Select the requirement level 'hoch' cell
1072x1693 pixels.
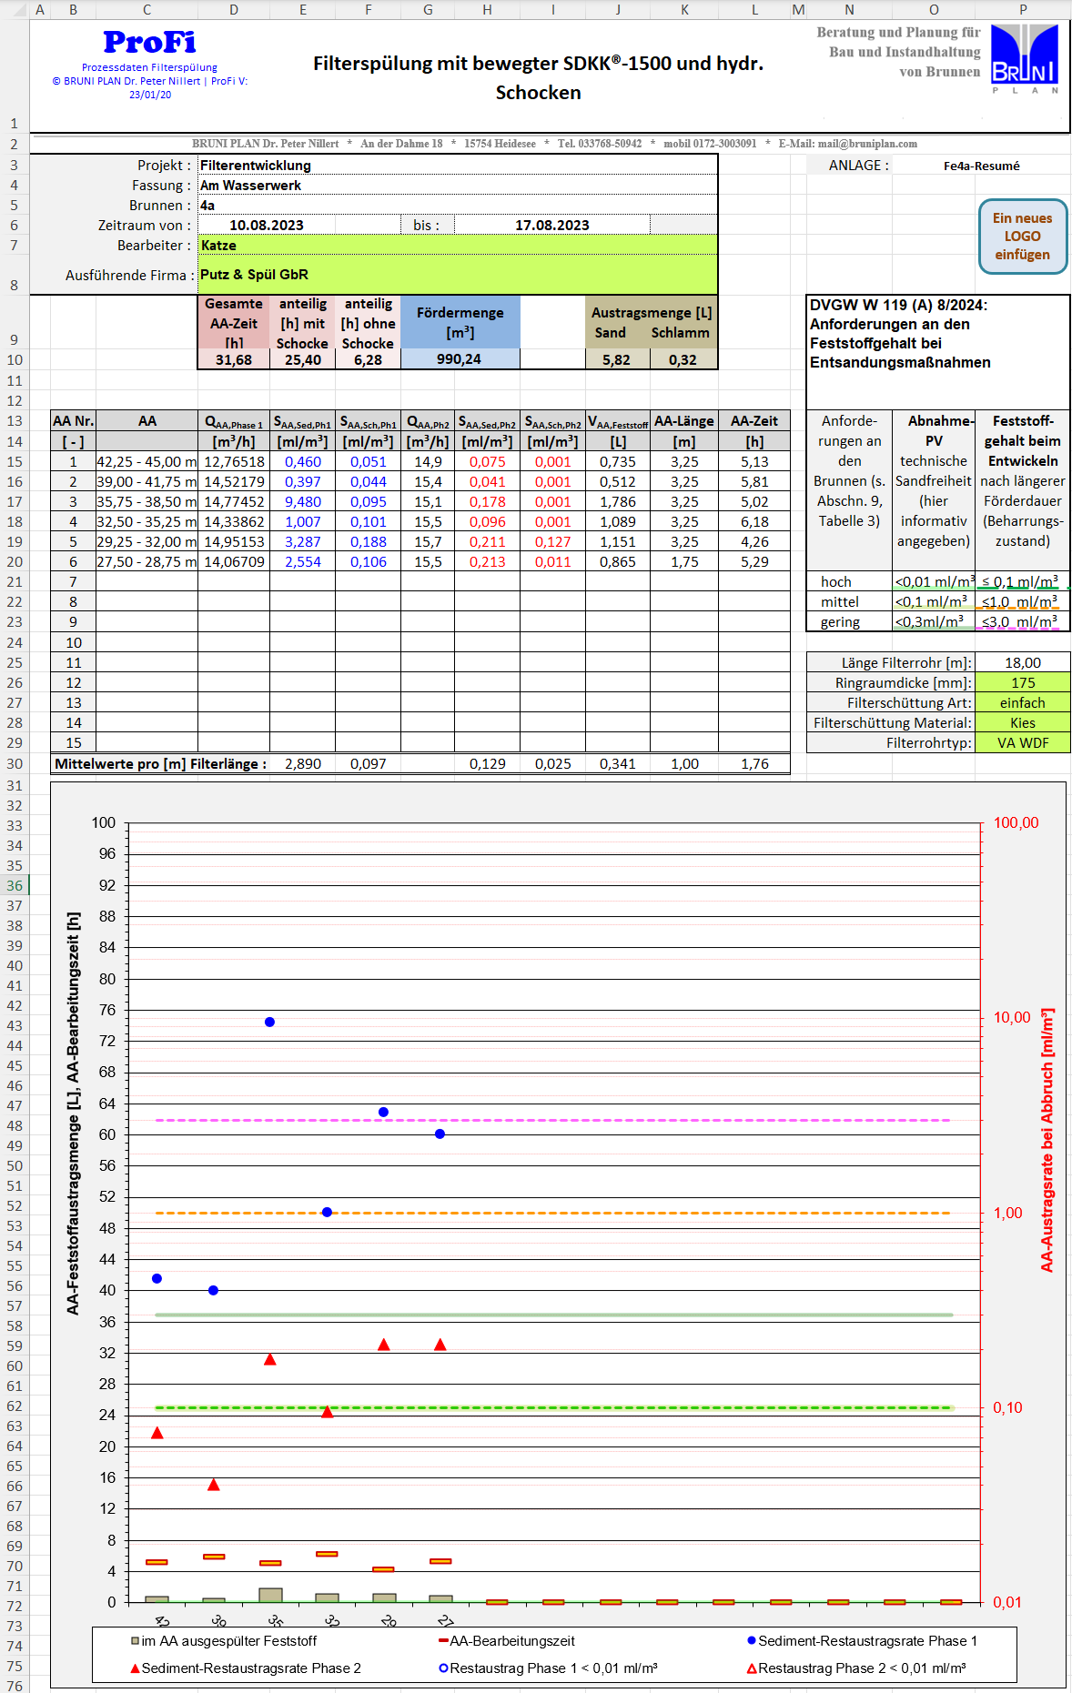click(x=850, y=582)
